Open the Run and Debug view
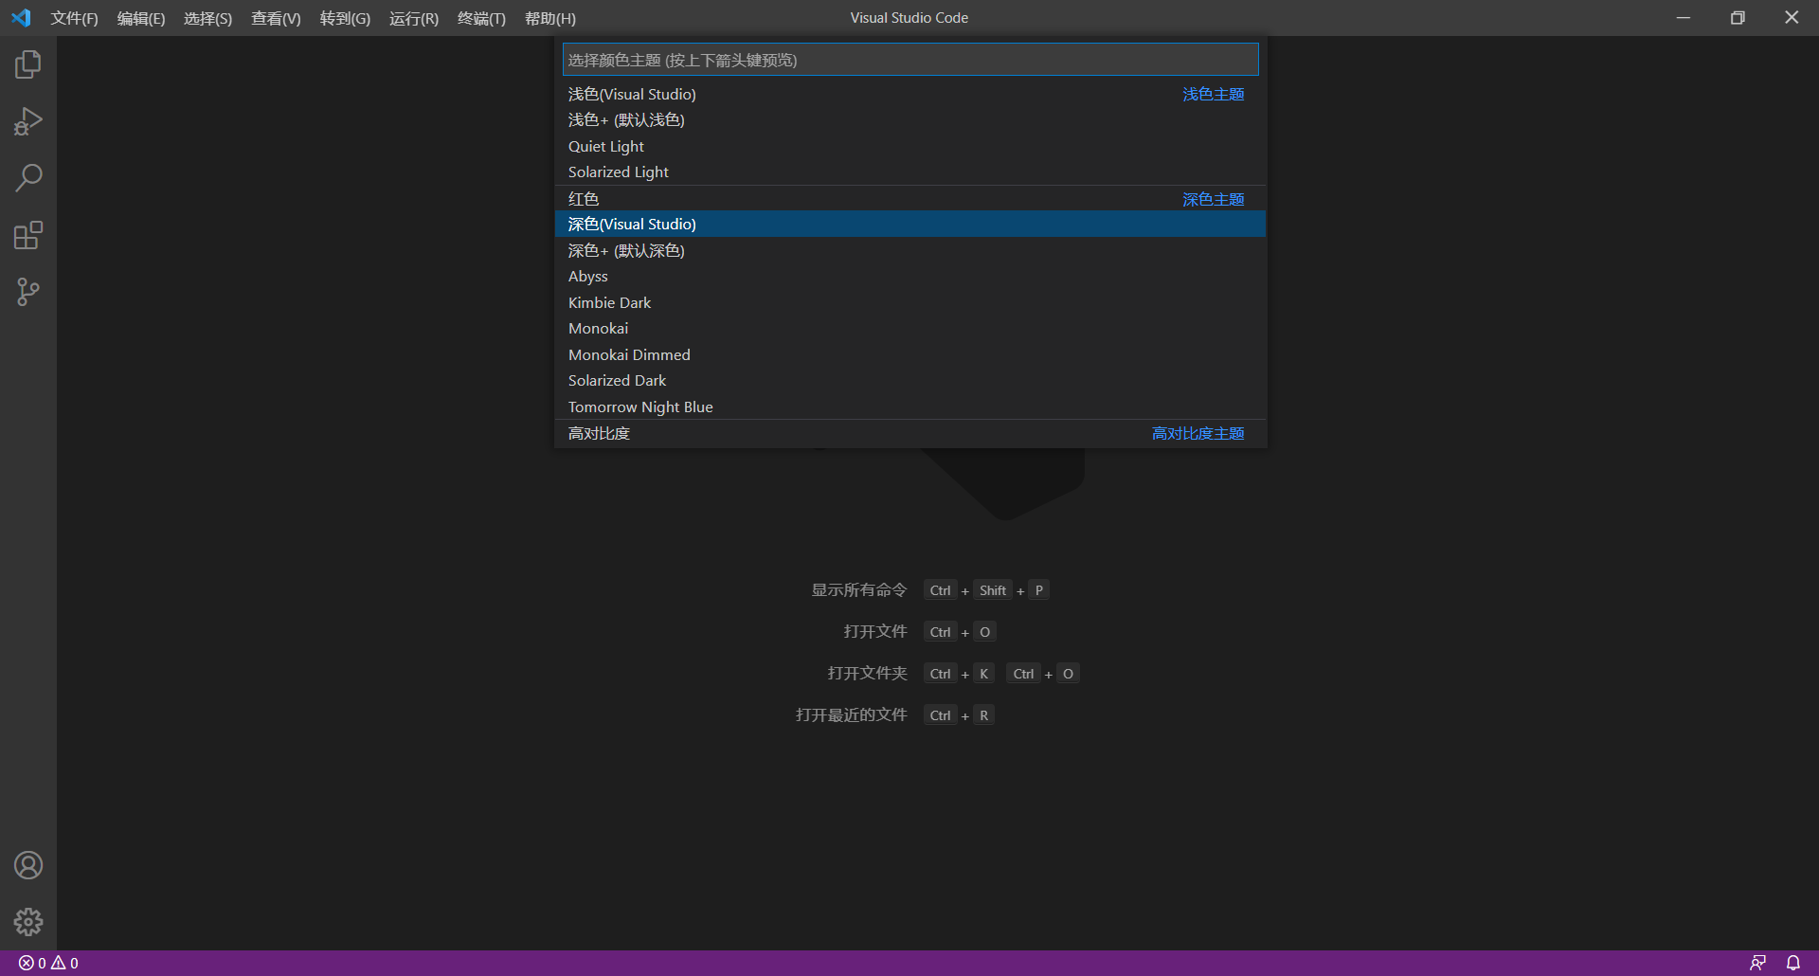 point(28,121)
